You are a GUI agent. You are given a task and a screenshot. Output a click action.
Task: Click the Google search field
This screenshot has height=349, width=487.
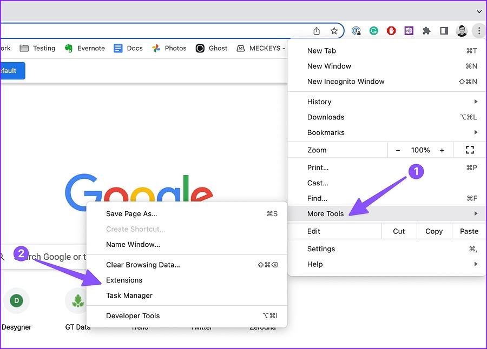click(x=49, y=257)
